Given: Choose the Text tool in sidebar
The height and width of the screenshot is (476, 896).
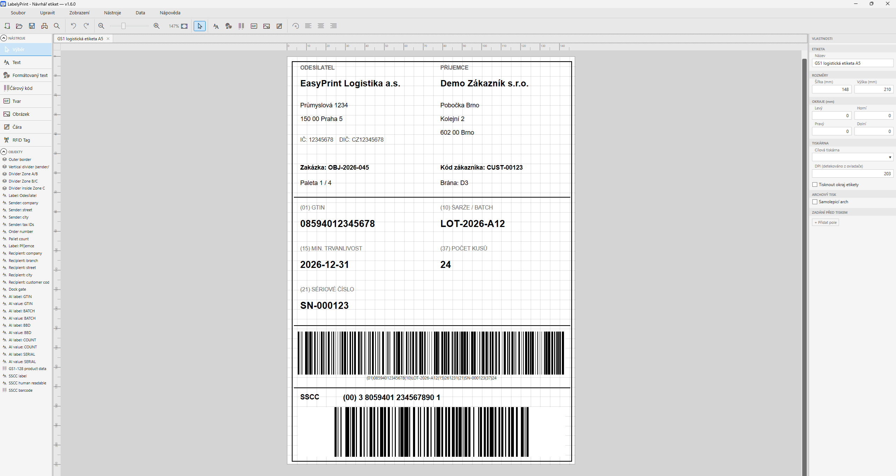Looking at the screenshot, I should pos(26,62).
